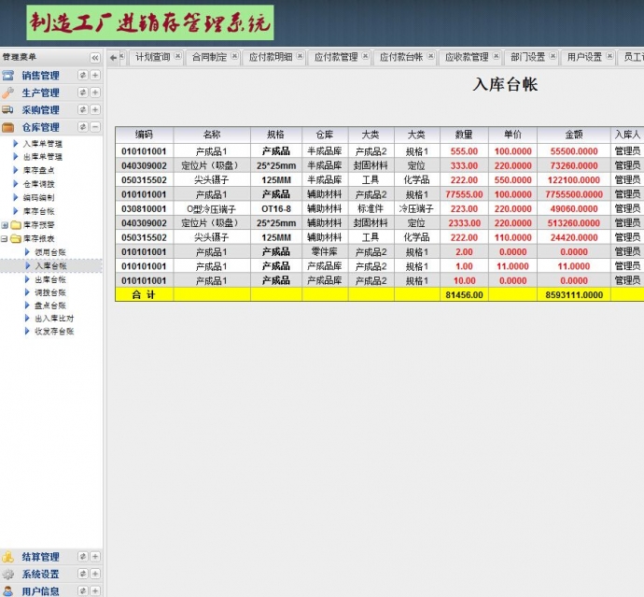This screenshot has height=597, width=644.
Task: Close the 计划查询 tab
Action: point(178,56)
